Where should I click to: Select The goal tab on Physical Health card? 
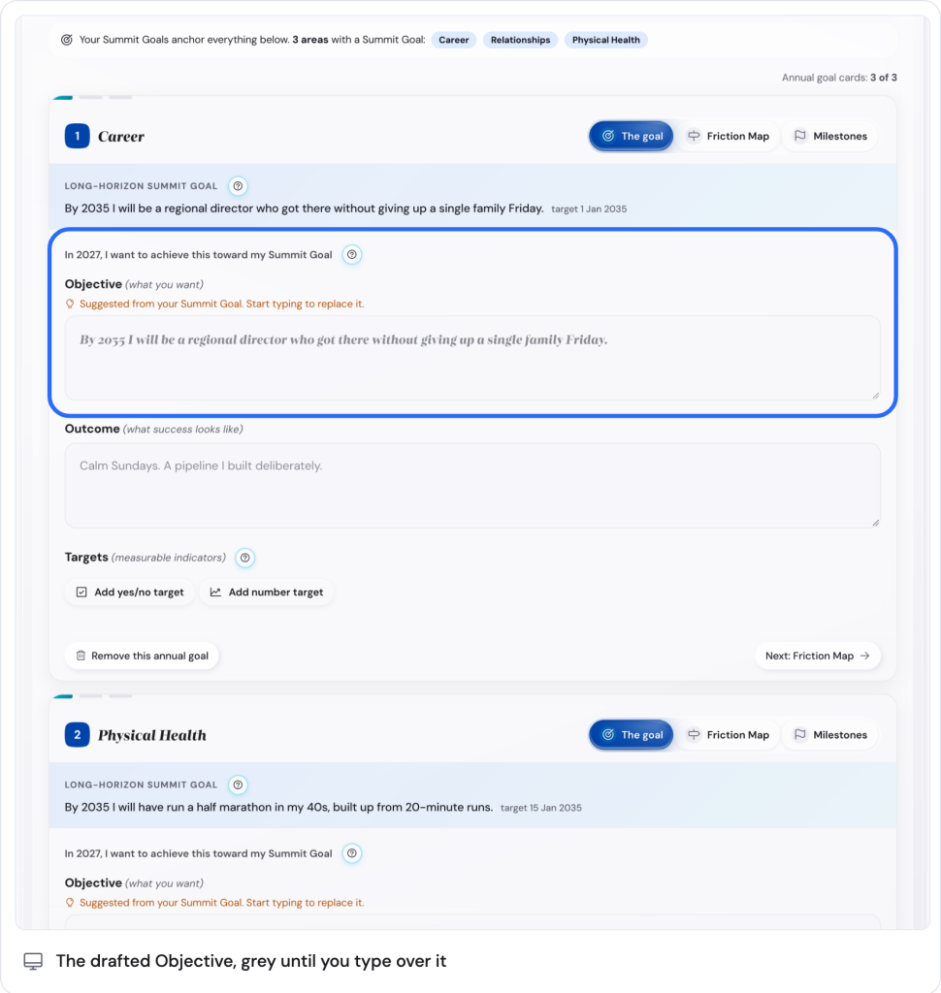(x=632, y=735)
